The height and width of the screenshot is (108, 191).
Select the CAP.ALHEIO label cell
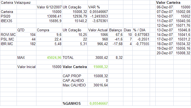(73, 81)
